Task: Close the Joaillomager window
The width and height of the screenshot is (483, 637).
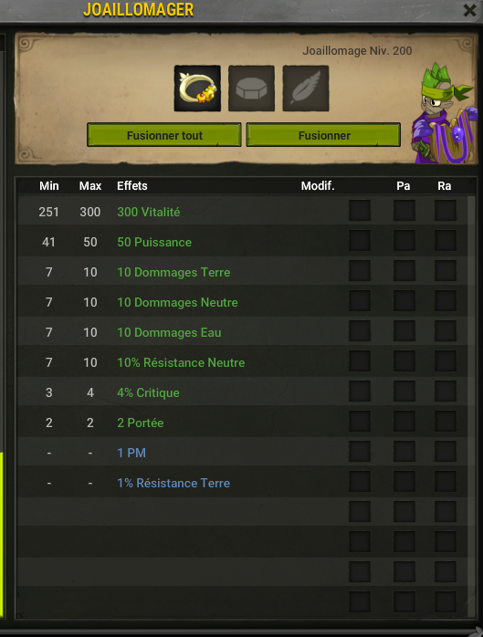Action: pyautogui.click(x=469, y=10)
